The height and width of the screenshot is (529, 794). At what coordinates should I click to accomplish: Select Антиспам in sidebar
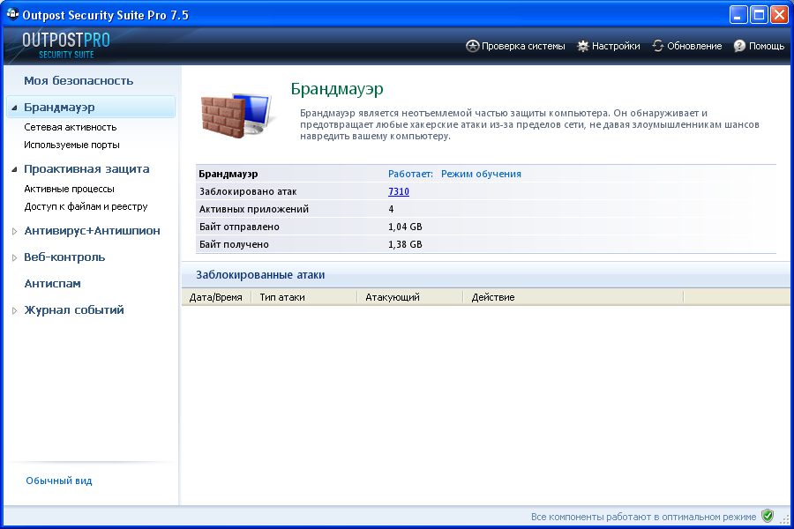point(53,284)
